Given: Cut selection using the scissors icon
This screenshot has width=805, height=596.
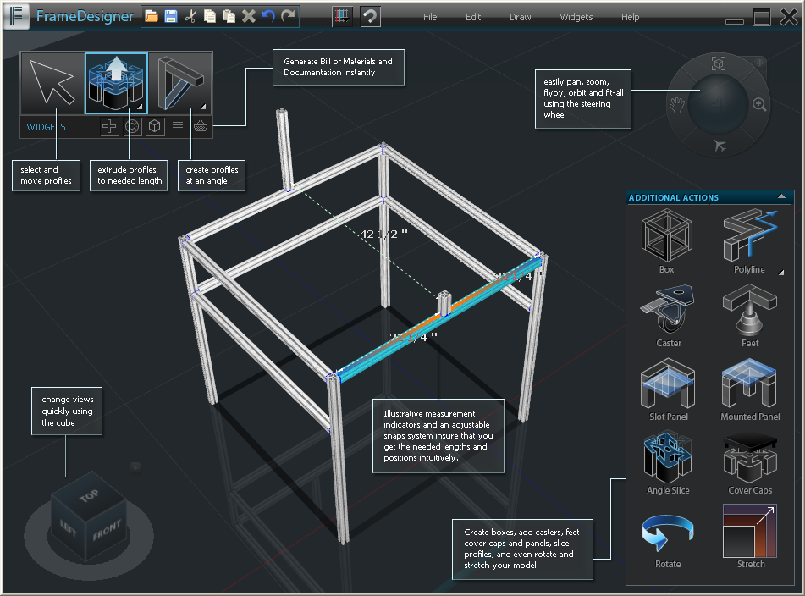Looking at the screenshot, I should click(190, 16).
